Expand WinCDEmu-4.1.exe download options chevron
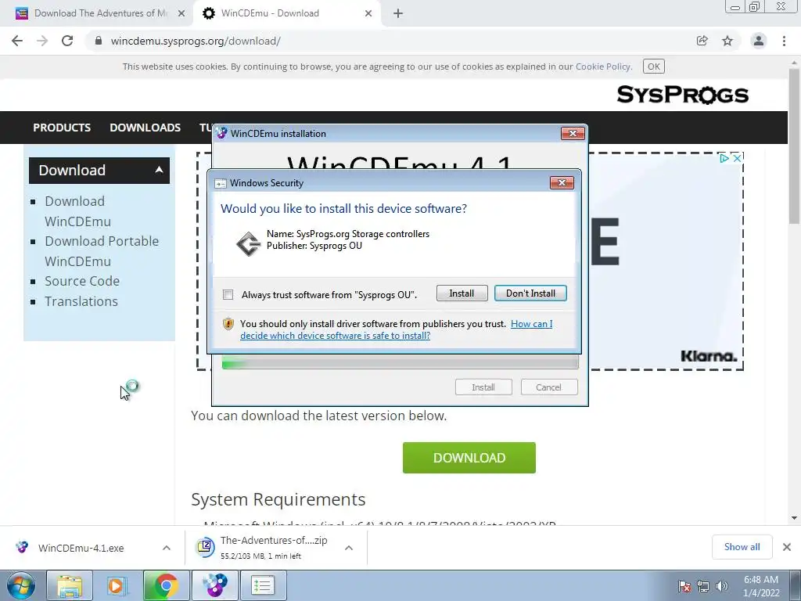The image size is (801, 601). pos(167,547)
